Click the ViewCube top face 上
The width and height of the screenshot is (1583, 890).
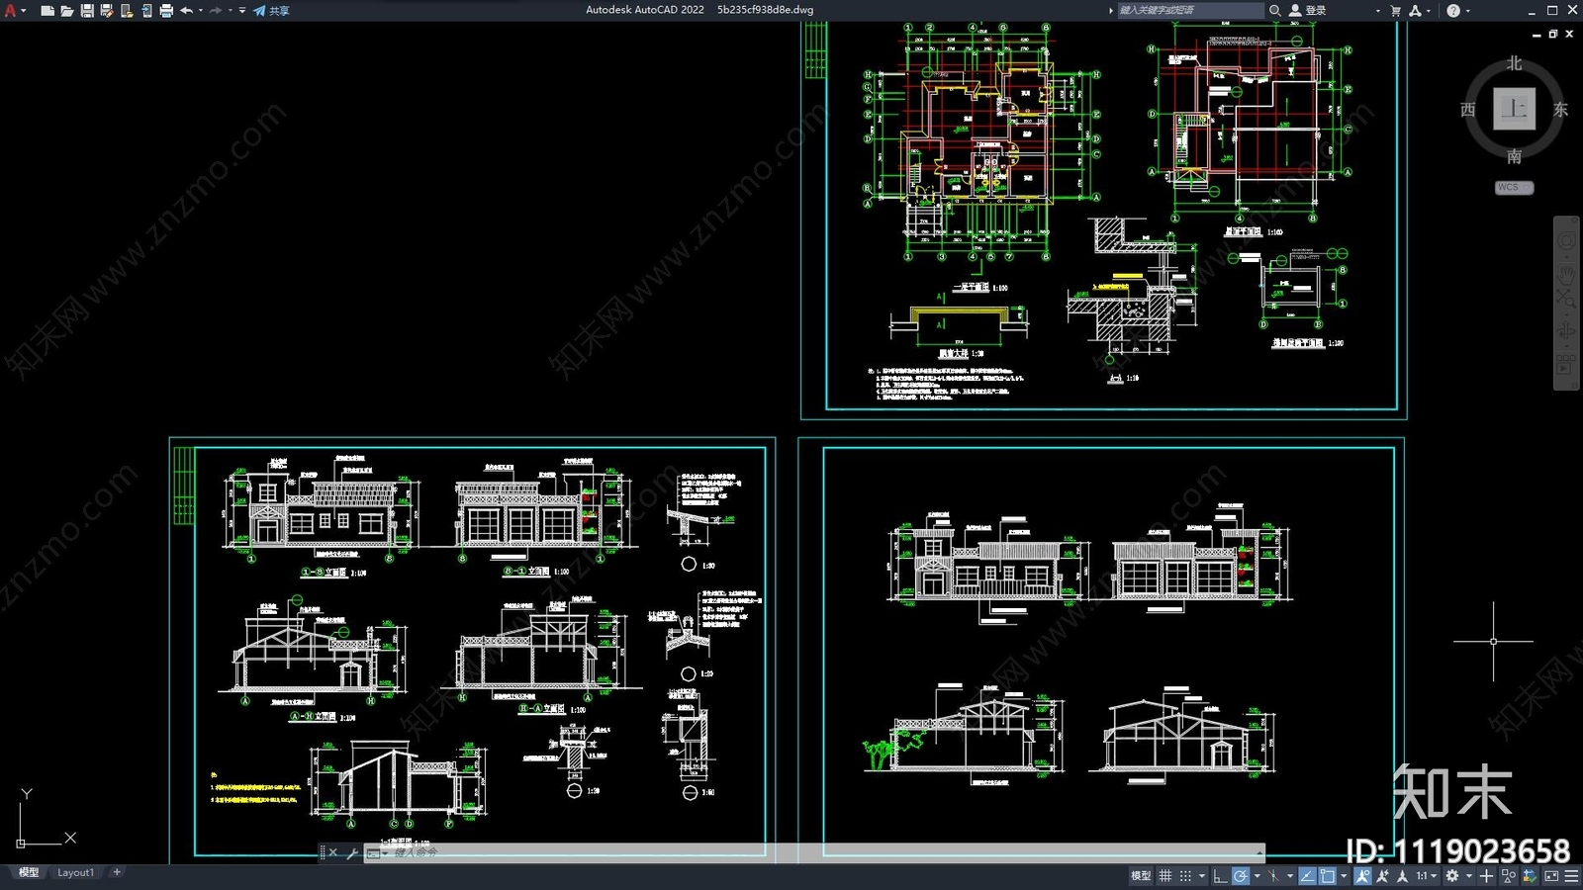pos(1514,108)
